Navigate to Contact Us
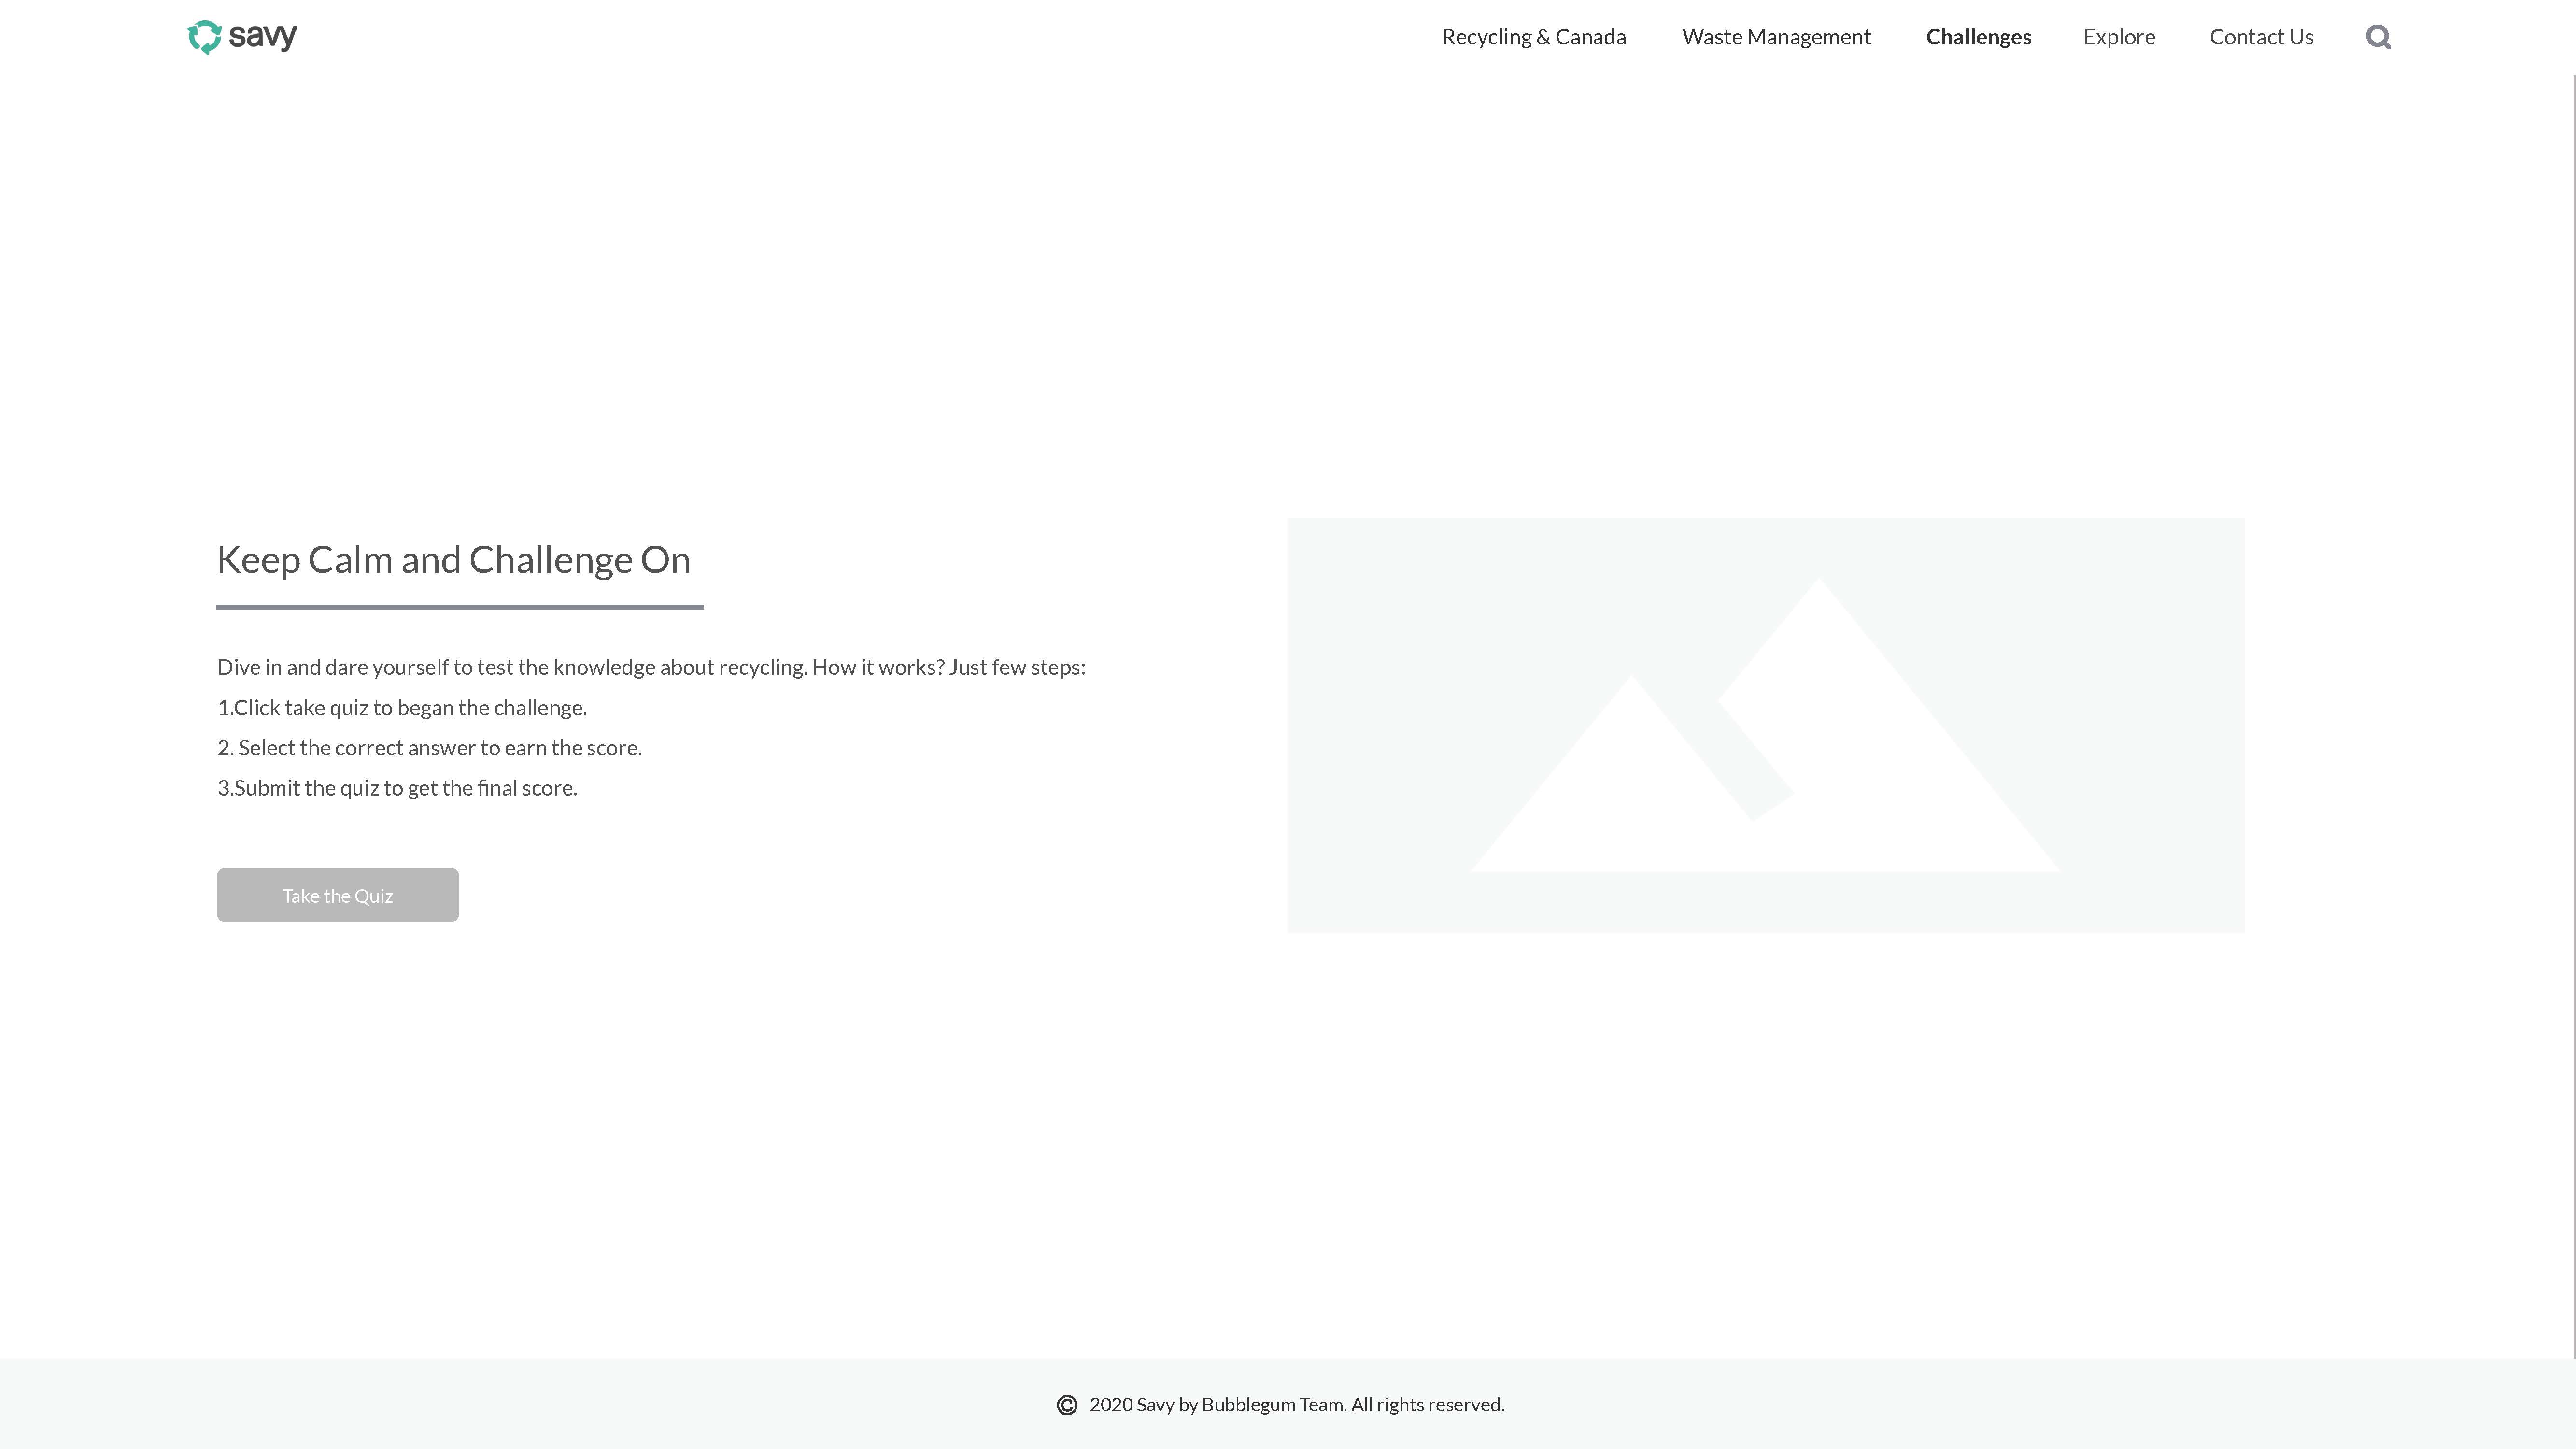2576x1449 pixels. click(2261, 37)
